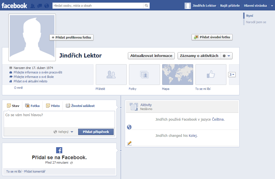The width and height of the screenshot is (275, 179).
Task: Open the account menu arrow in the header
Action: pyautogui.click(x=272, y=6)
